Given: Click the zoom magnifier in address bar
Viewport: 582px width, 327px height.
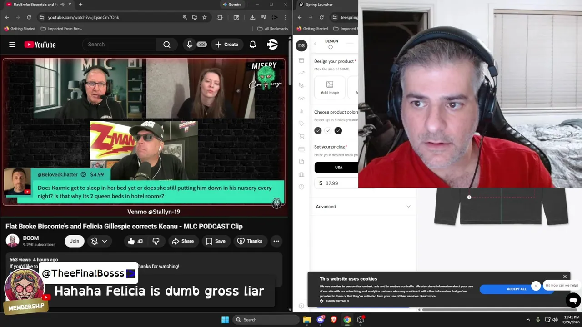Looking at the screenshot, I should point(185,17).
